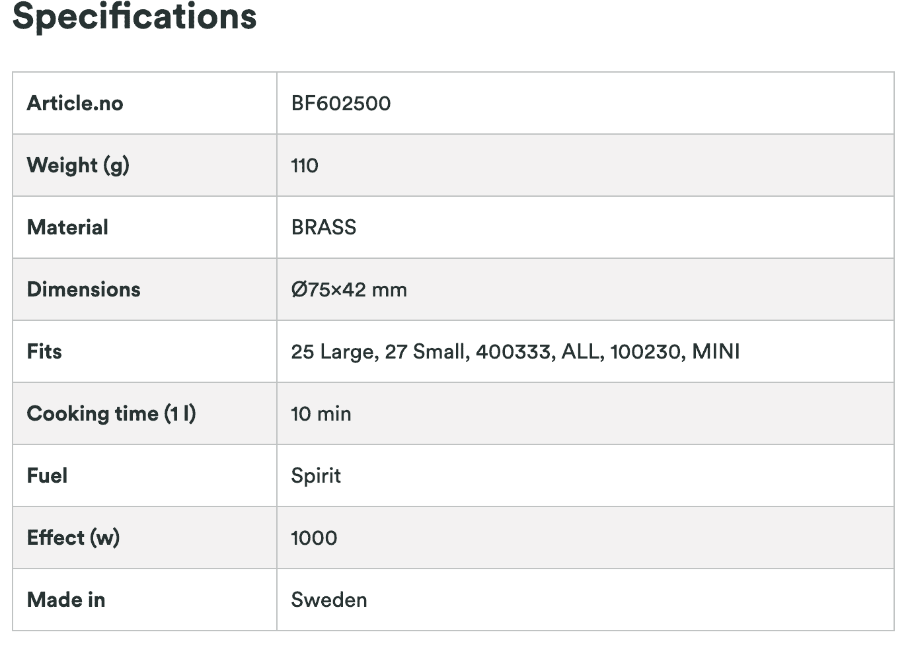Screen dimensions: 912x659
Task: Click the Material row label
Action: (x=67, y=227)
